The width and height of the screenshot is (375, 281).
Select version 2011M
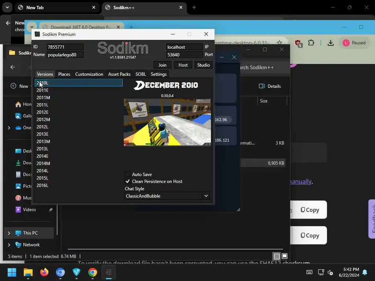79,97
